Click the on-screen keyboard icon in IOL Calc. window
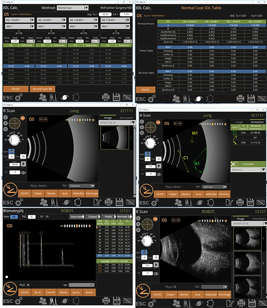Image resolution: width=267 pixels, height=308 pixels. point(127,97)
